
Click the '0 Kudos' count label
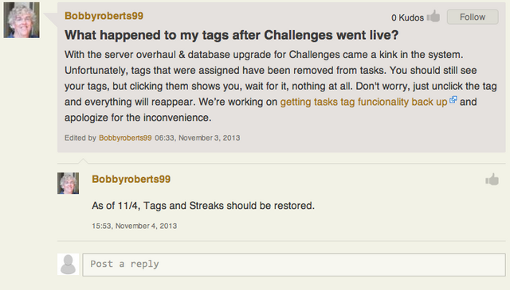click(407, 17)
